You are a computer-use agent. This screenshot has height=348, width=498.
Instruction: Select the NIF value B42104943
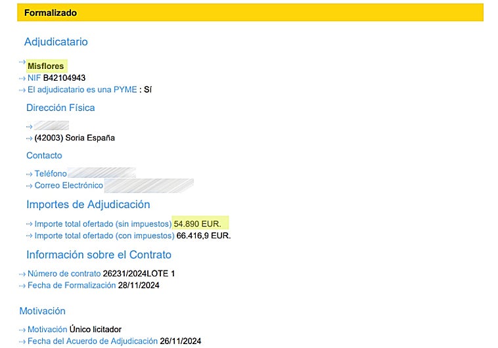coord(64,77)
